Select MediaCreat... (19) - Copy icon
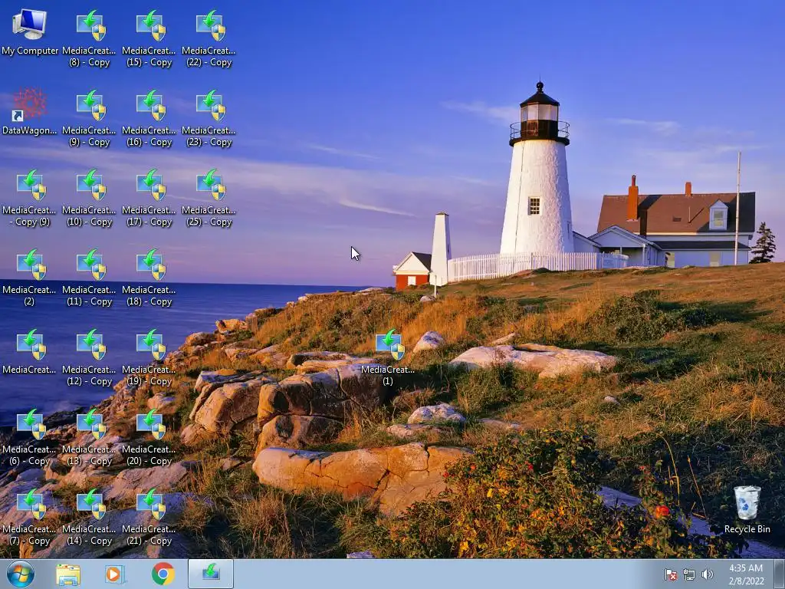This screenshot has height=589, width=785. click(149, 357)
